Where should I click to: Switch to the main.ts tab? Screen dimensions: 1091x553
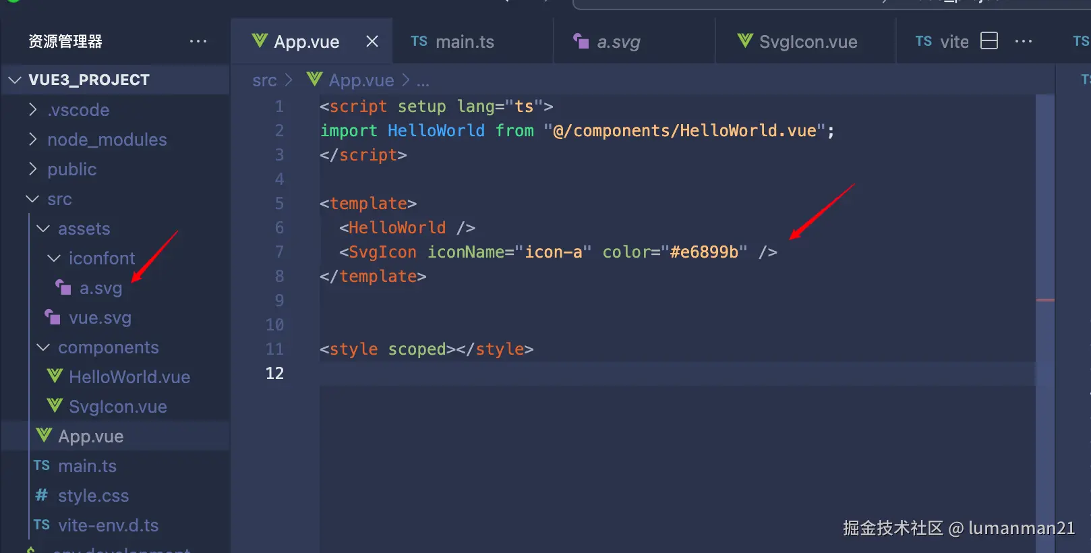point(464,42)
